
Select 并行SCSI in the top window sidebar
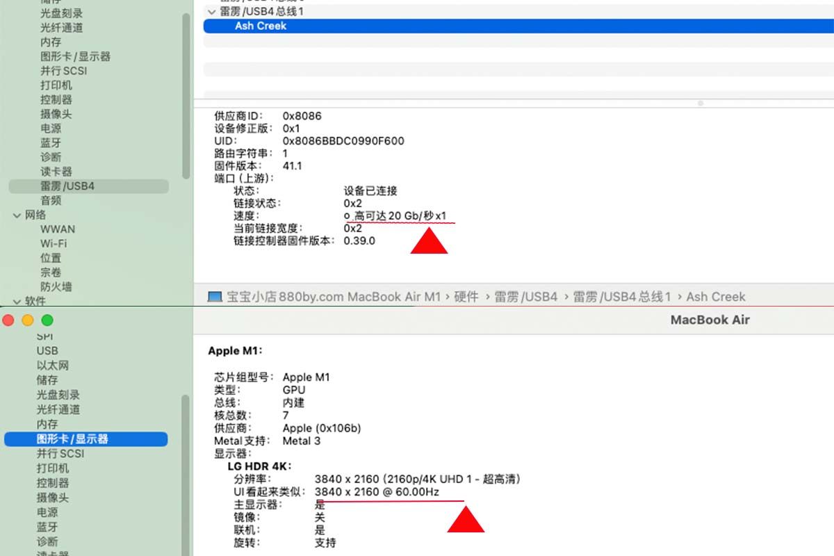(x=64, y=71)
